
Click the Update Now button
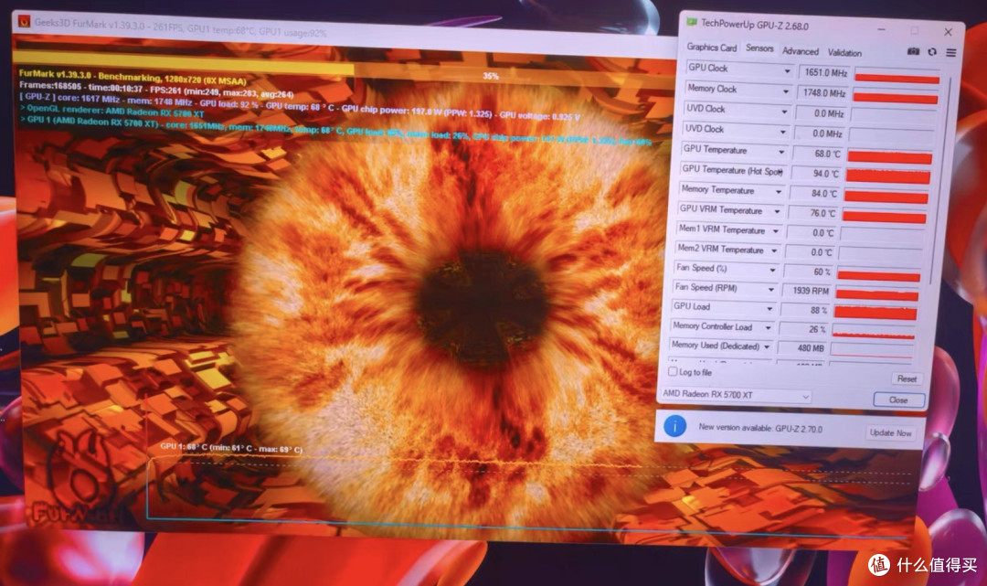890,432
